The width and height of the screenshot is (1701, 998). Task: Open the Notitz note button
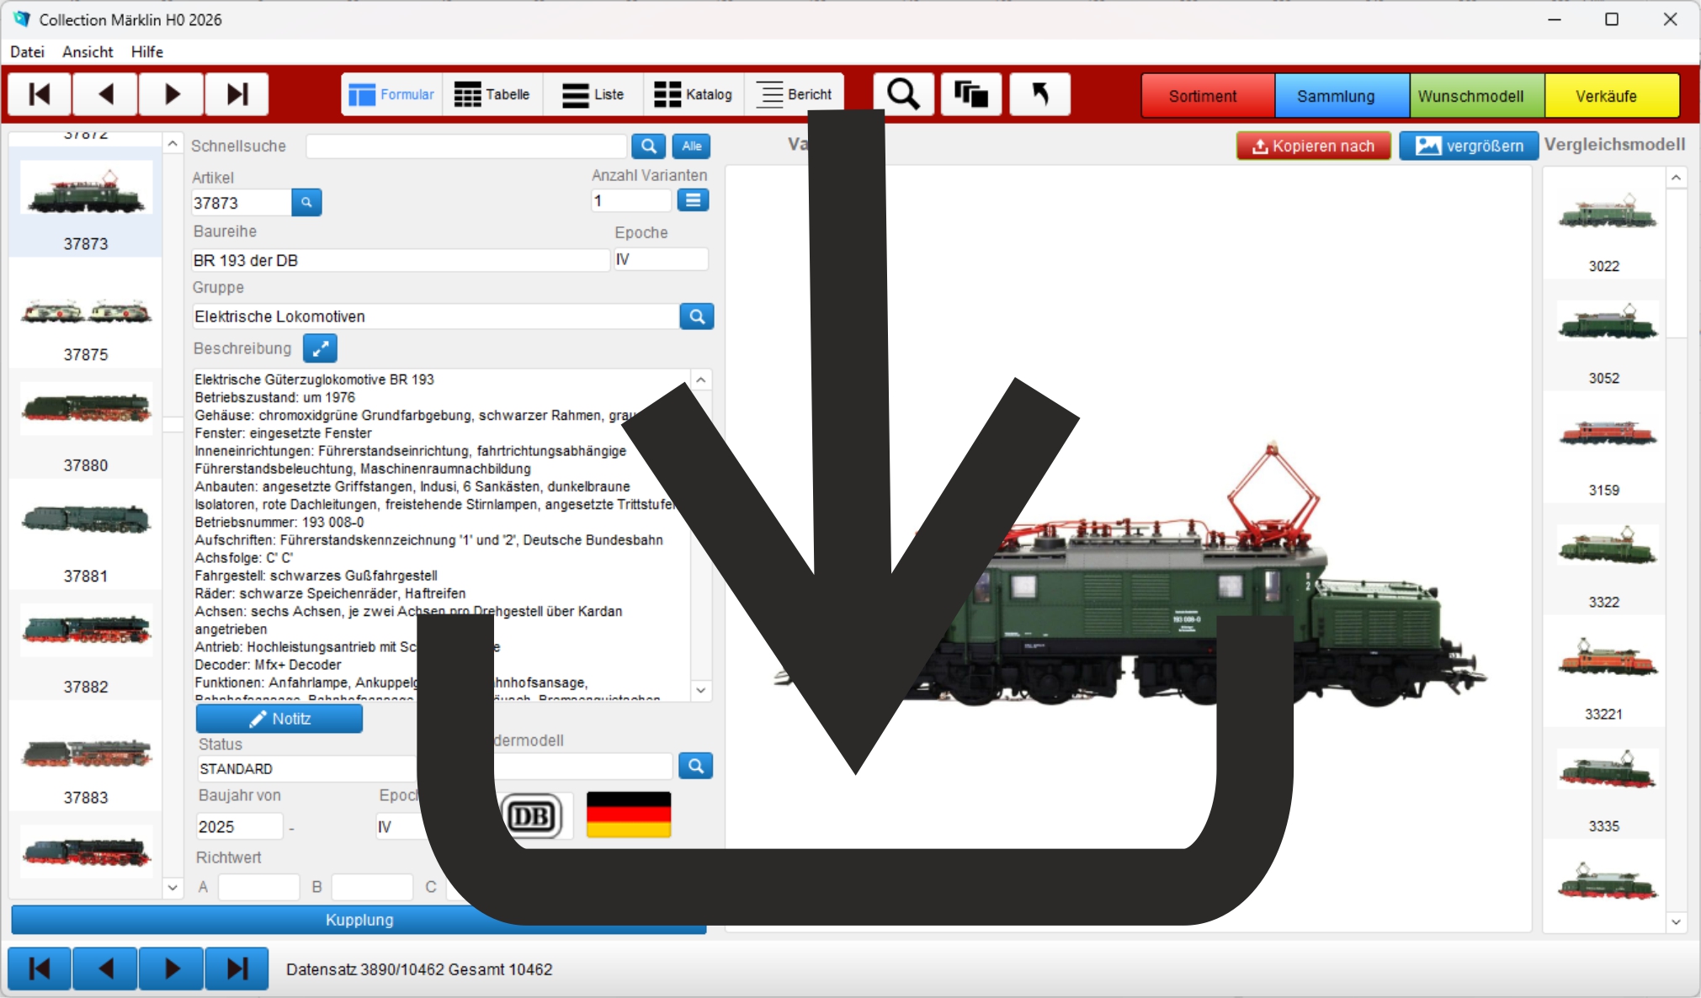tap(279, 719)
